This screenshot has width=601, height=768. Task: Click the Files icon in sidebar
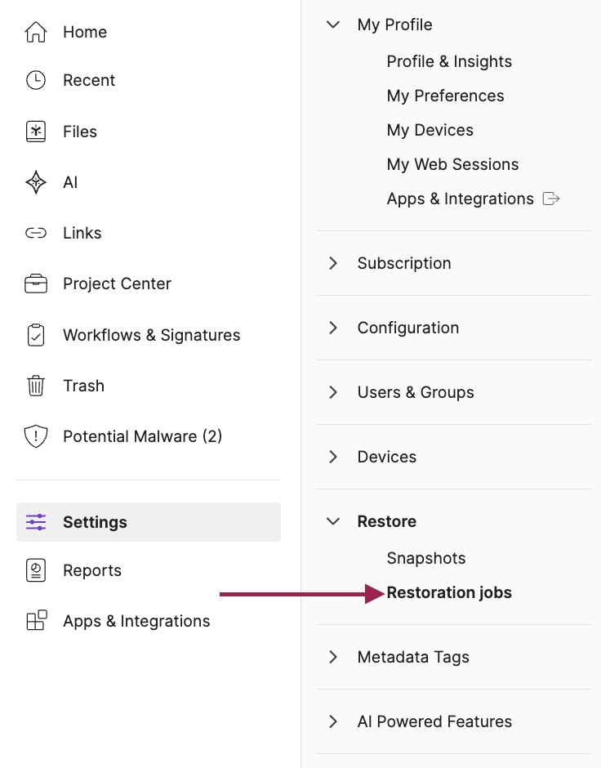[36, 132]
